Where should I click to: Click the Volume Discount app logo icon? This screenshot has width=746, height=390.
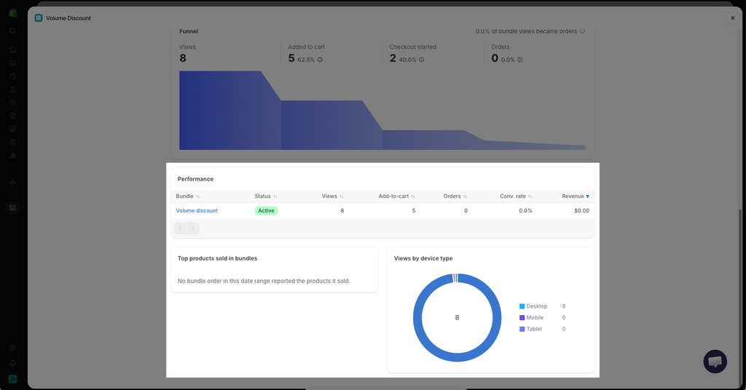(x=39, y=18)
